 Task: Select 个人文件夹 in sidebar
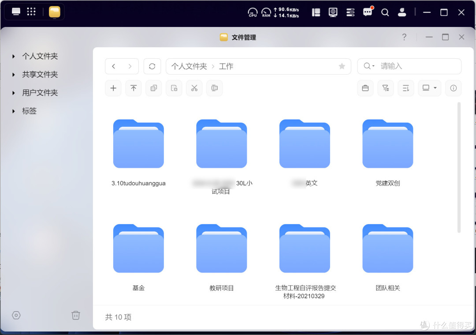[40, 56]
